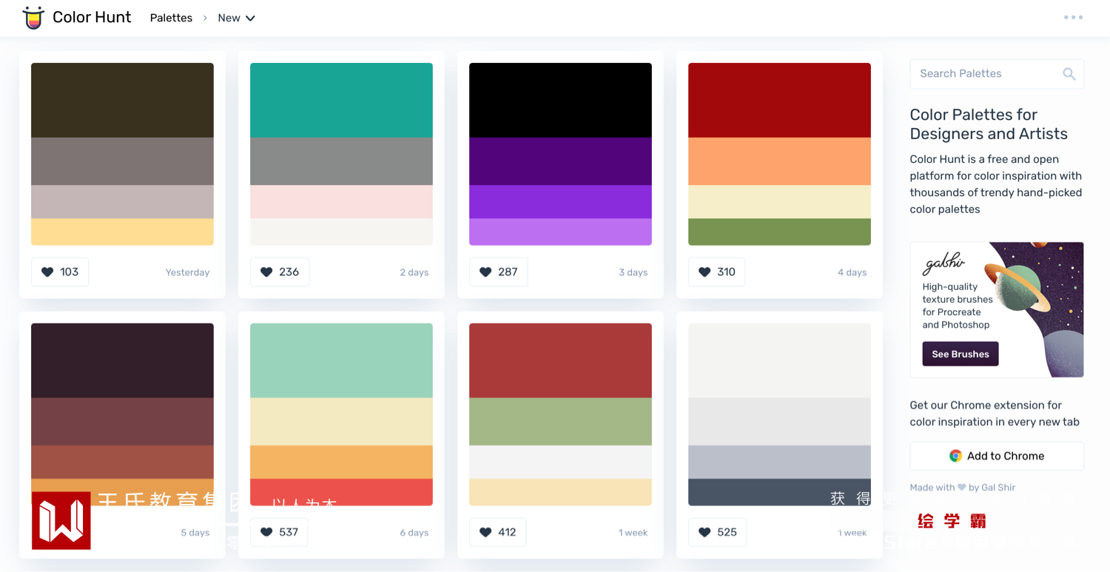The height and width of the screenshot is (572, 1110).
Task: Select the mint green swatch in sixth palette
Action: click(341, 360)
